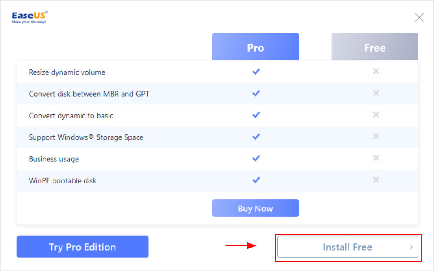Click Pro checkmark for Convert disk MBR GPT
This screenshot has width=434, height=271.
(x=256, y=94)
